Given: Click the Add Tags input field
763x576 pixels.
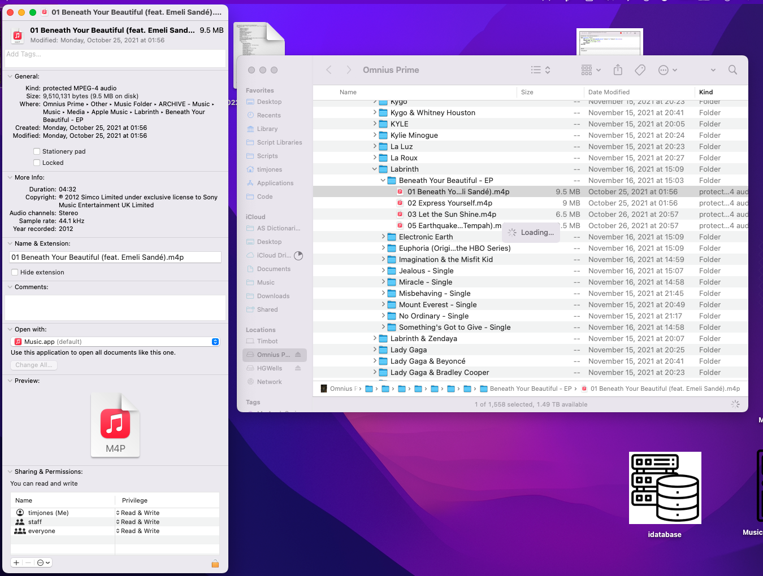Looking at the screenshot, I should (x=115, y=58).
